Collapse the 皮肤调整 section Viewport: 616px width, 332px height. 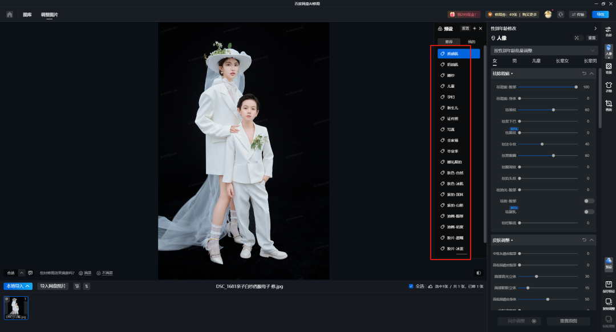pos(591,240)
